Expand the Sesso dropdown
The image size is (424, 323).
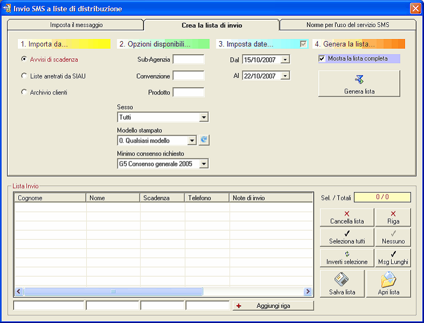pos(203,117)
